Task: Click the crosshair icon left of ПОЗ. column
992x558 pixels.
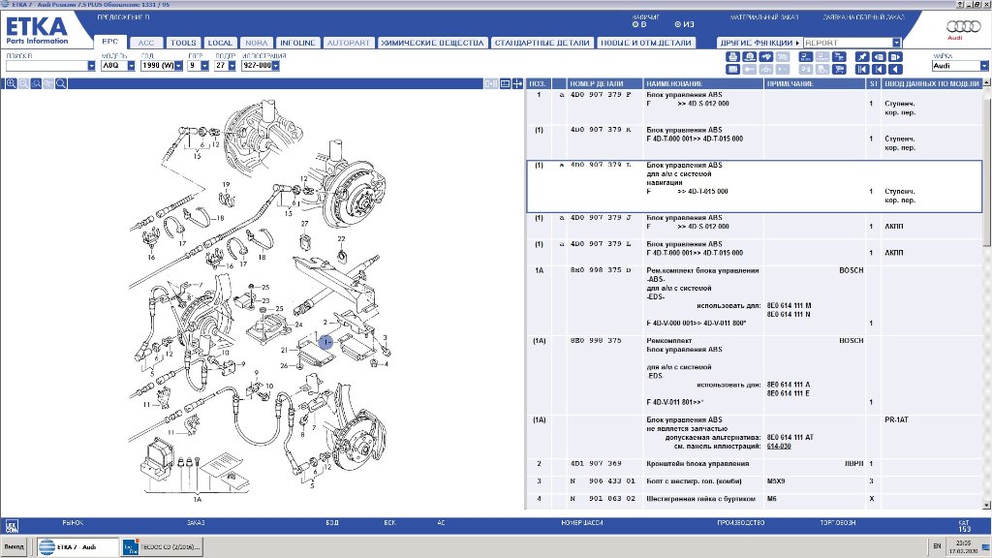Action: [518, 84]
